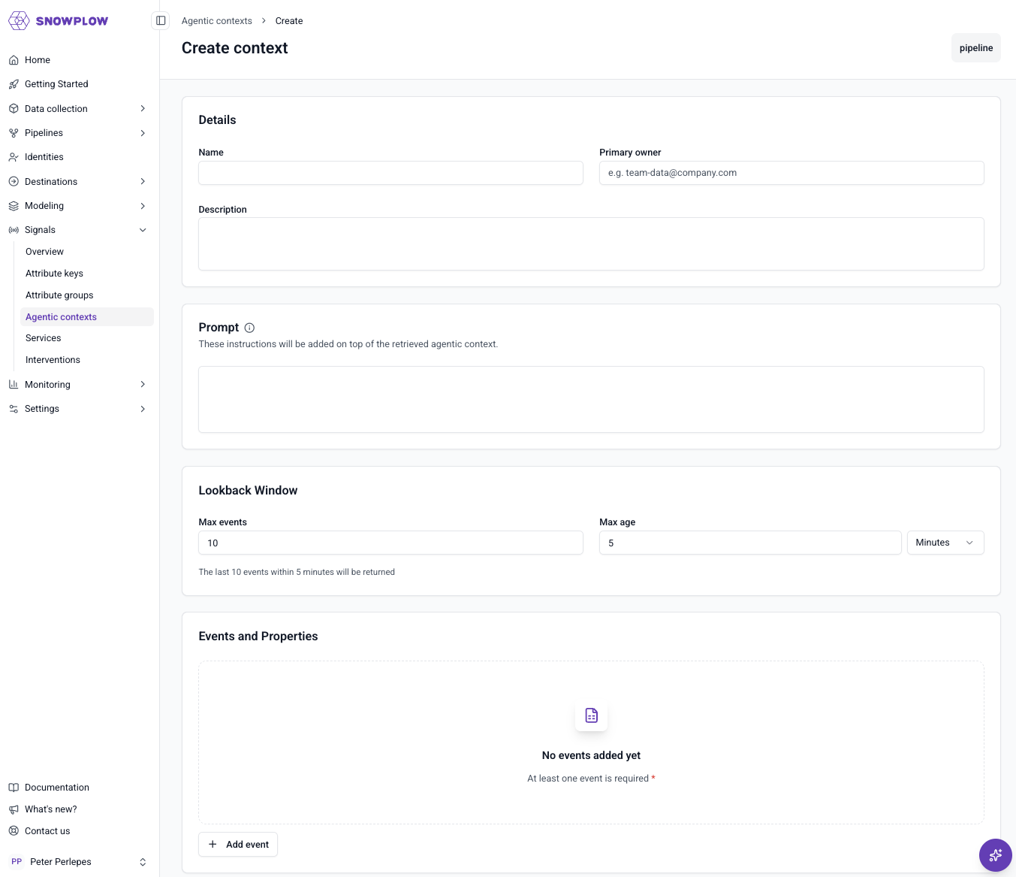This screenshot has width=1016, height=877.
Task: Collapse the Signals menu chevron
Action: (x=143, y=230)
